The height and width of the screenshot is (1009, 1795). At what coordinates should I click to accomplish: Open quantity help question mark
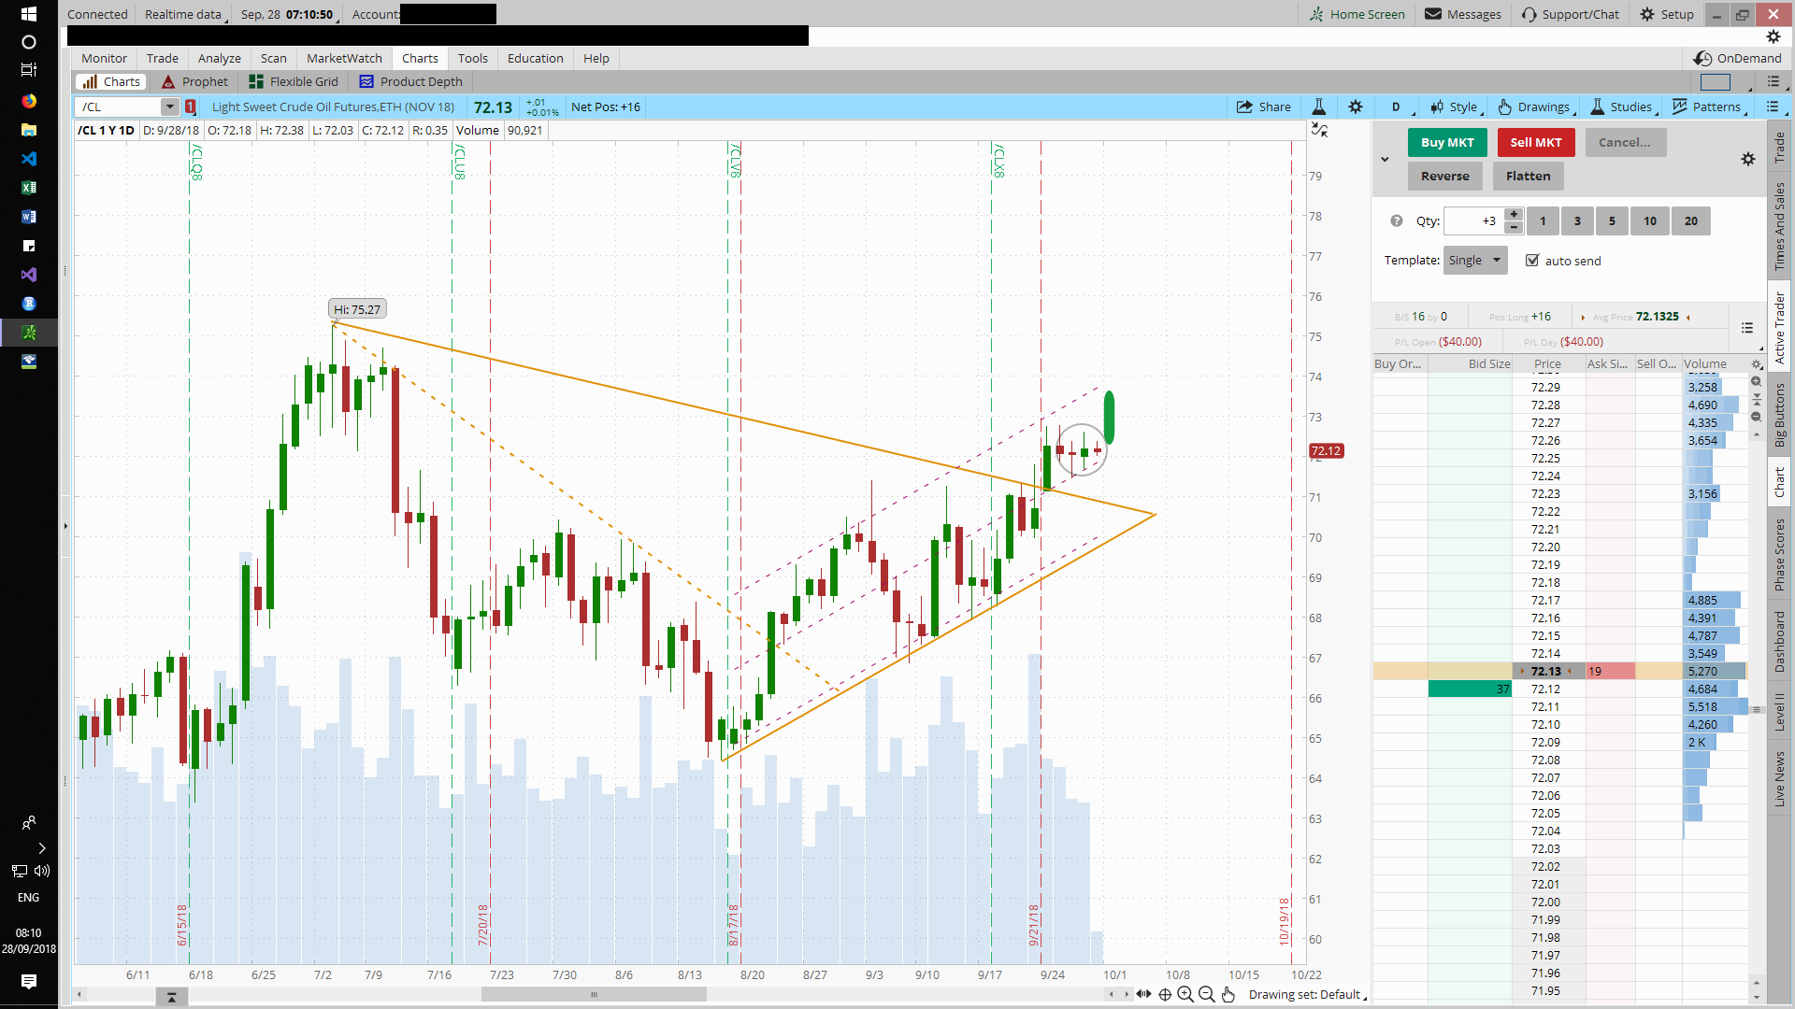pos(1397,220)
